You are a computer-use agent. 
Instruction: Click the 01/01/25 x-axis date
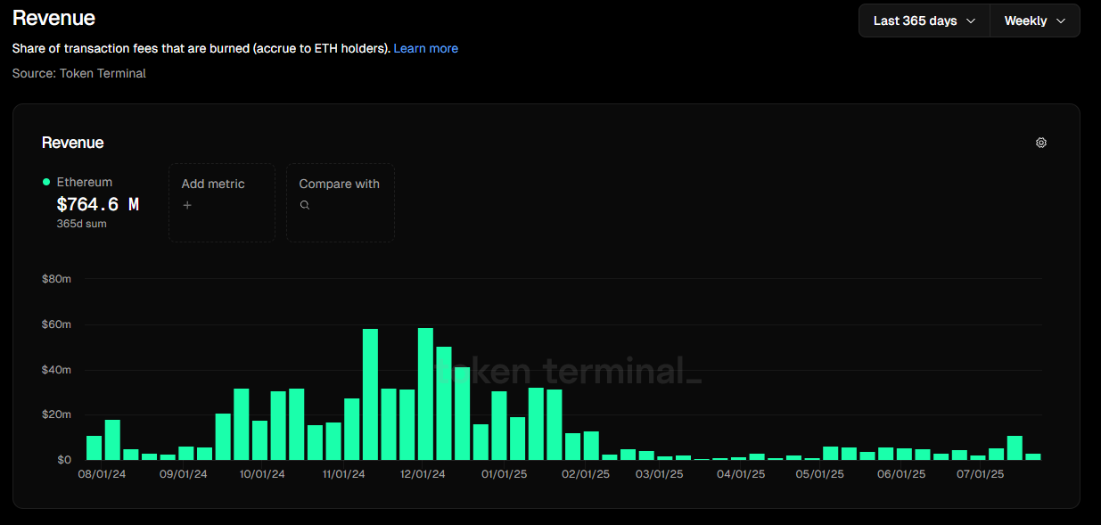pos(505,474)
